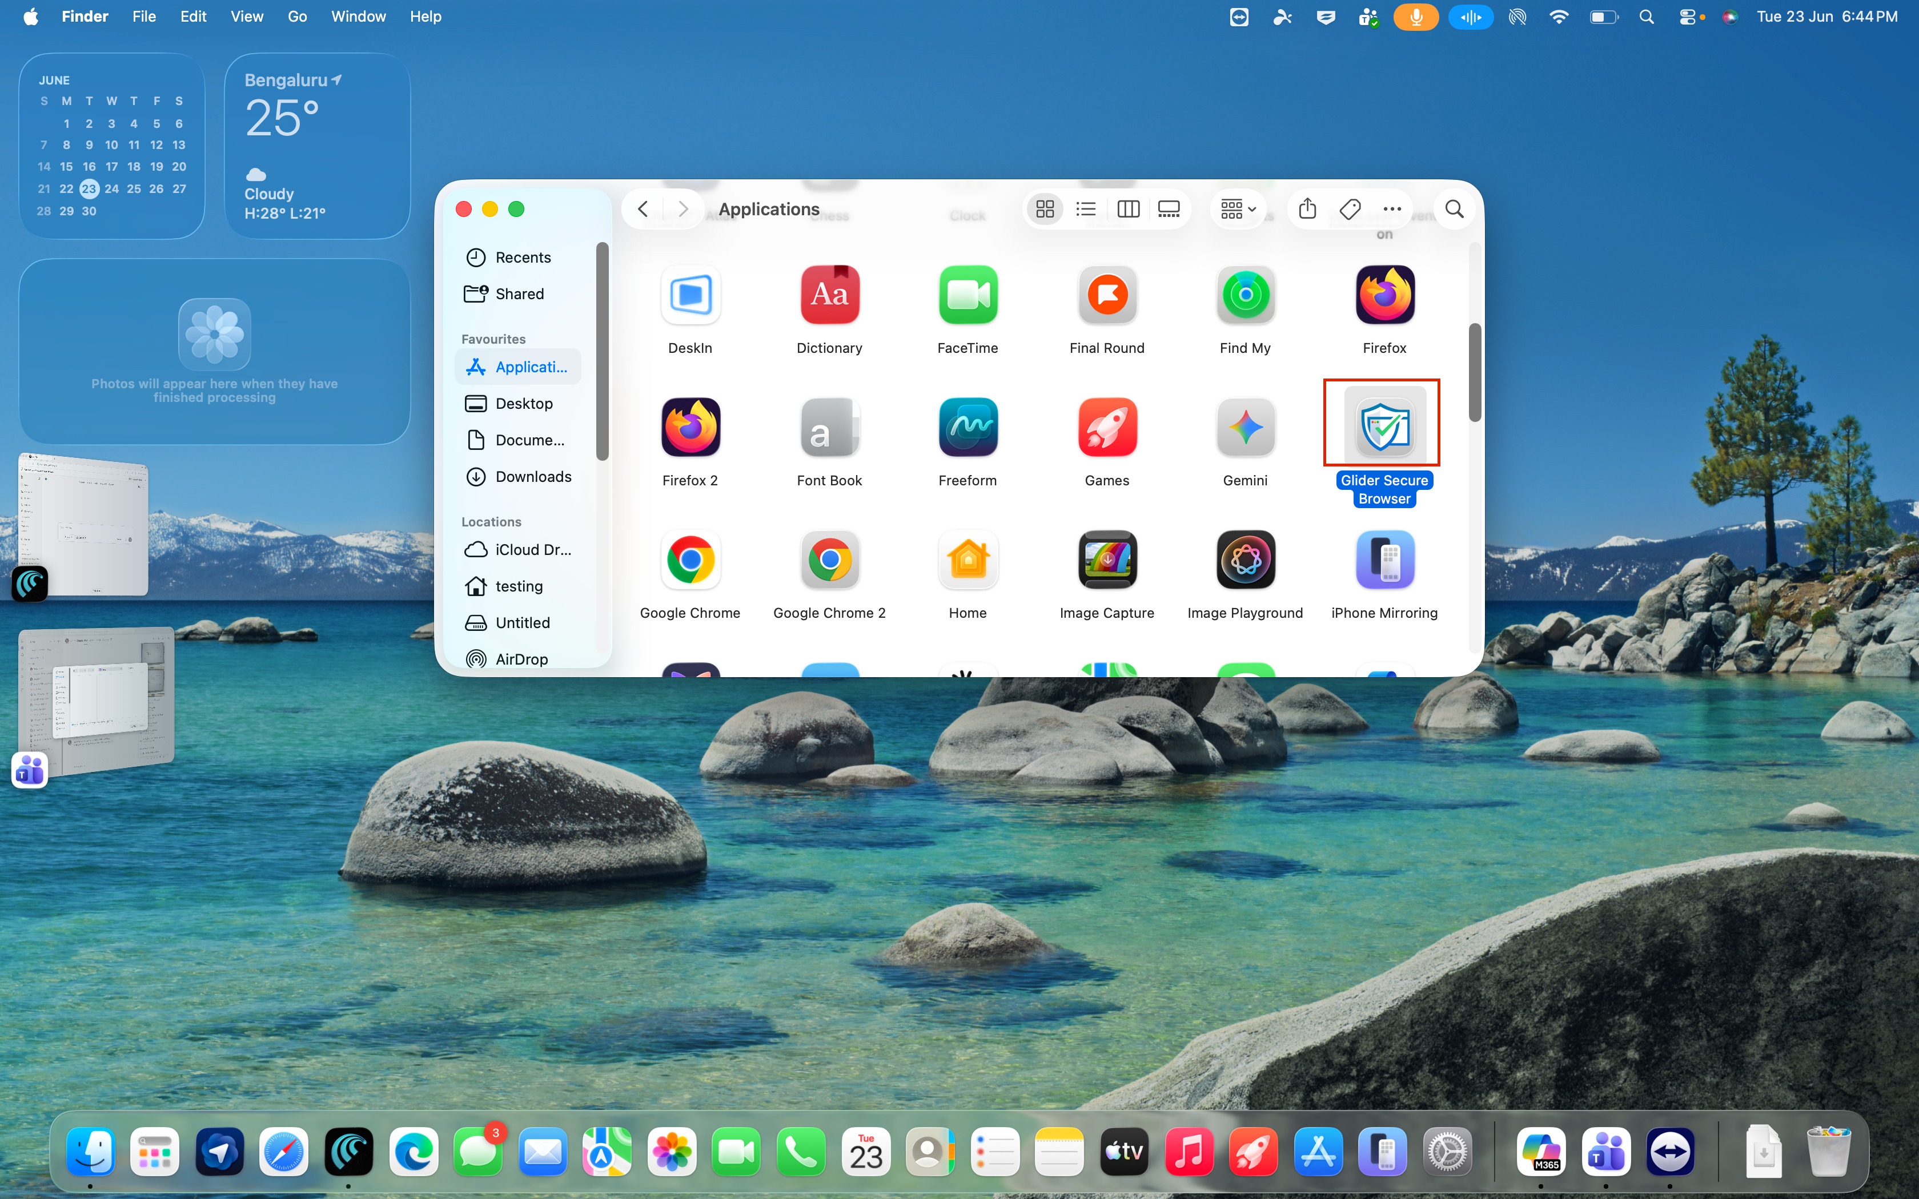Open the DeskIn application icon

(x=690, y=295)
